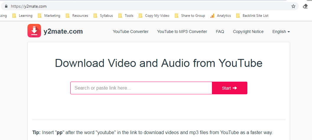The height and width of the screenshot is (140, 312).
Task: Focus the search or paste link field
Action: [x=141, y=88]
